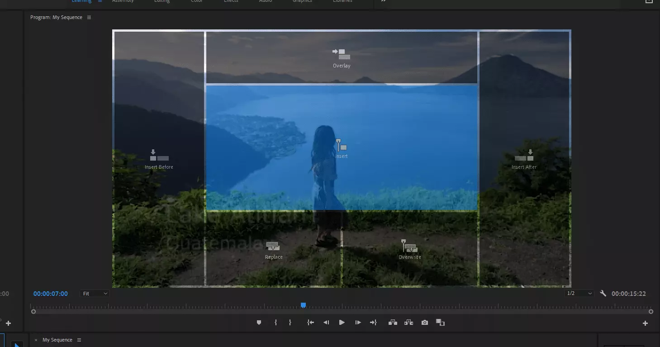The image size is (660, 347).
Task: Add a marker with the Add Marker button
Action: 259,323
